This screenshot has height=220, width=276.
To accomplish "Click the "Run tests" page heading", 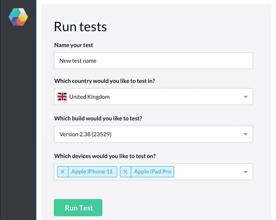I will coord(80,27).
